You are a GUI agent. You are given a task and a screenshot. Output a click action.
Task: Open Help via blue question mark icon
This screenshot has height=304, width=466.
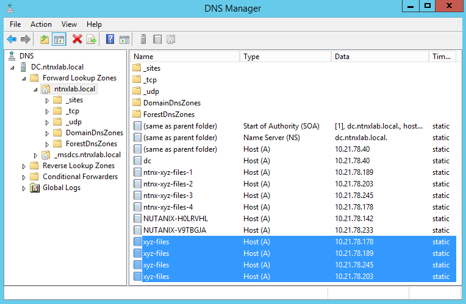coord(110,39)
